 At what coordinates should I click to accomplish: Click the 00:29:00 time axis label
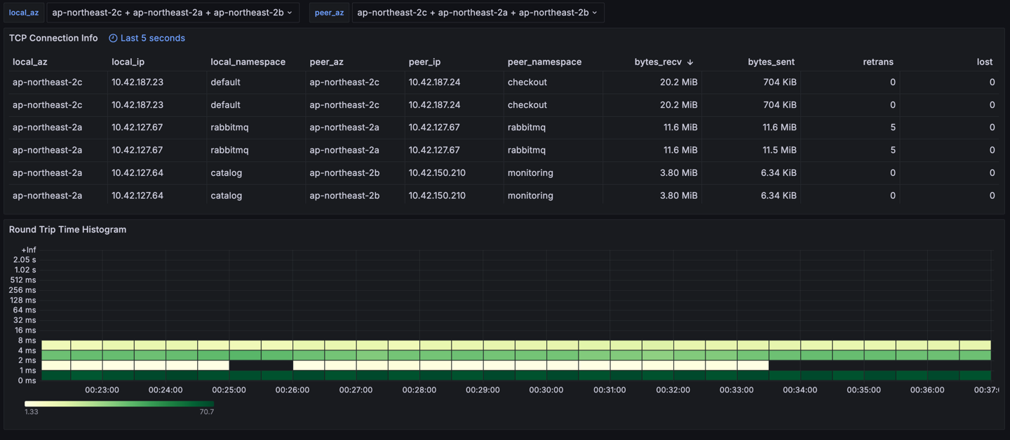click(x=483, y=390)
